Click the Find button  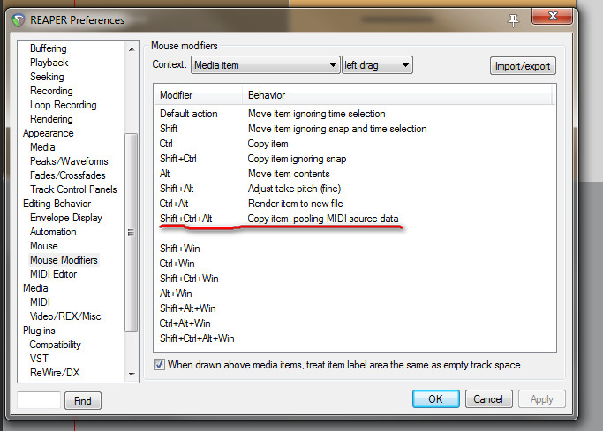(x=83, y=400)
